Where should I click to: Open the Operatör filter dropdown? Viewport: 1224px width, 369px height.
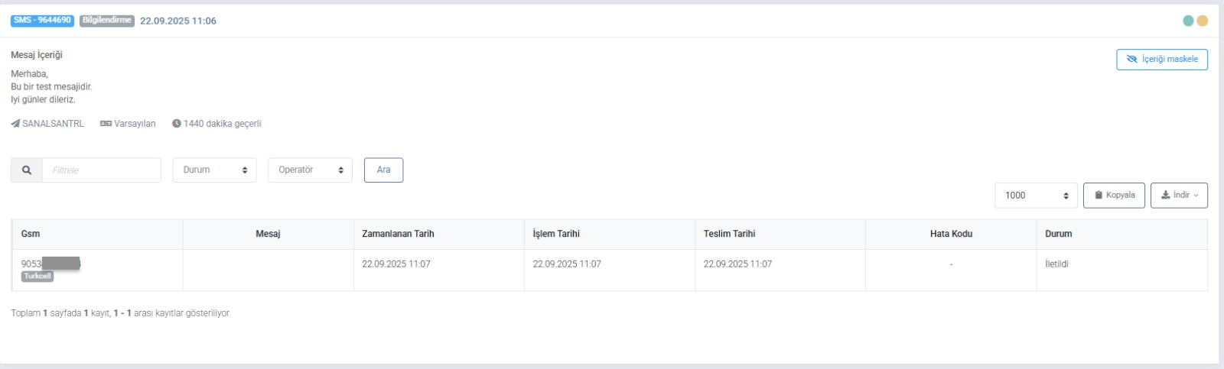[310, 170]
